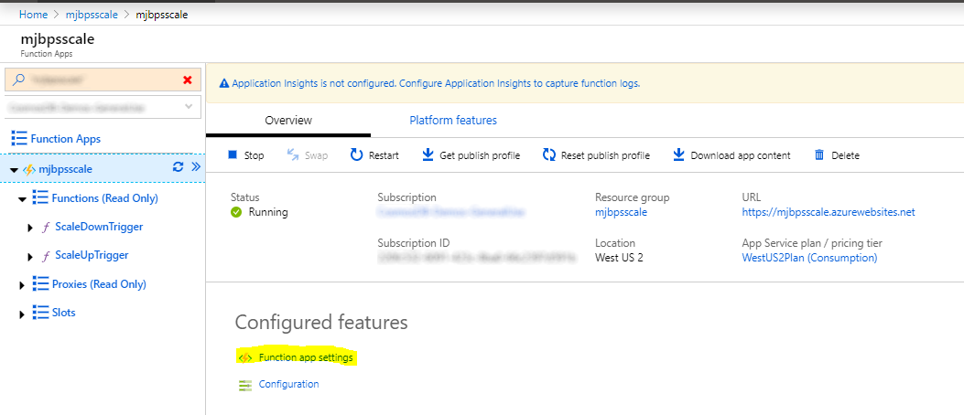Collapse Functions (Read Only) node
Screen dimensions: 964x415
coord(22,199)
